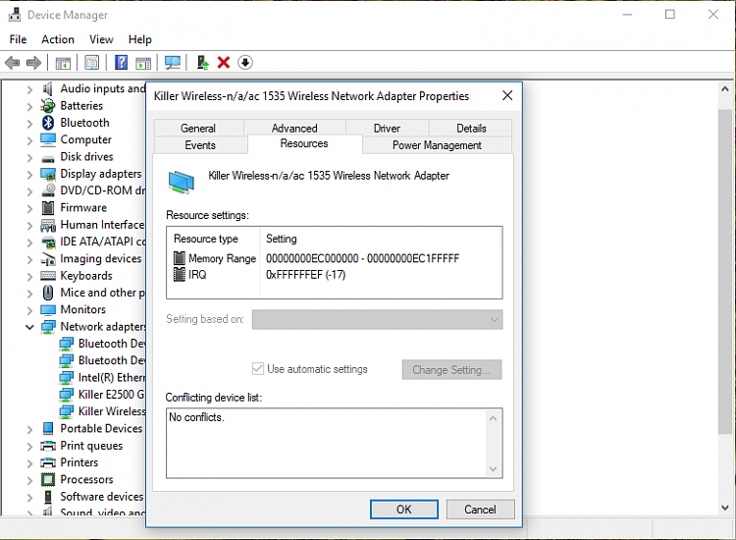736x540 pixels.
Task: Click the OK button
Action: (x=403, y=510)
